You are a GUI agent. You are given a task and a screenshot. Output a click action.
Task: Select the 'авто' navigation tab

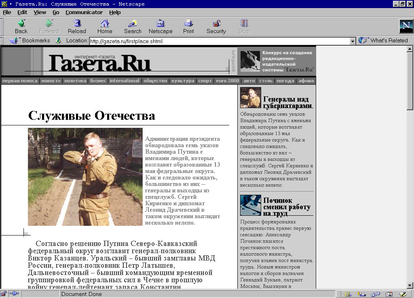(249, 81)
